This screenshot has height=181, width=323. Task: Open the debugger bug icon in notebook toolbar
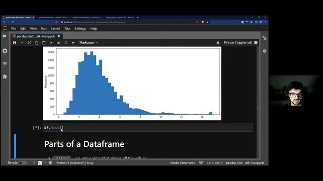(x=218, y=43)
